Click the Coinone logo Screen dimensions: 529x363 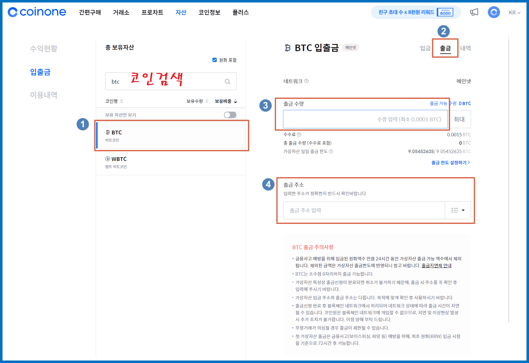(36, 12)
